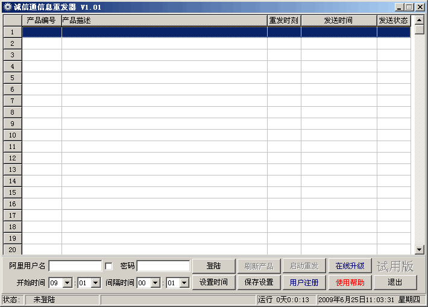Focus the 密码 password input field
Screen dimensions: 428x307
(163, 266)
